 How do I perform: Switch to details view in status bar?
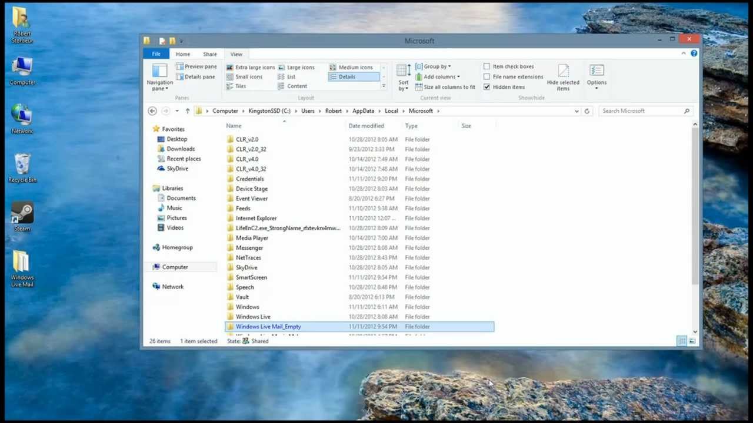pos(682,341)
